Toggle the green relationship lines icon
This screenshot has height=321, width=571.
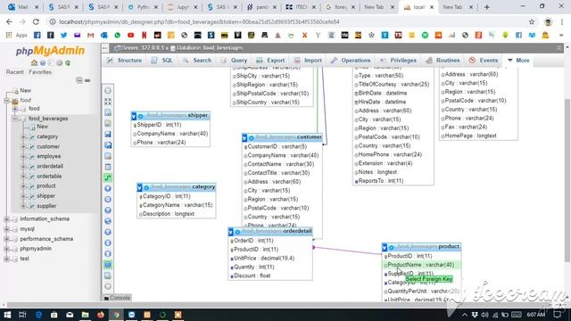click(x=108, y=265)
